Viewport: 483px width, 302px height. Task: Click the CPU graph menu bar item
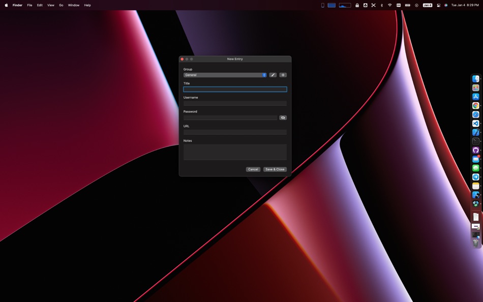pyautogui.click(x=345, y=5)
